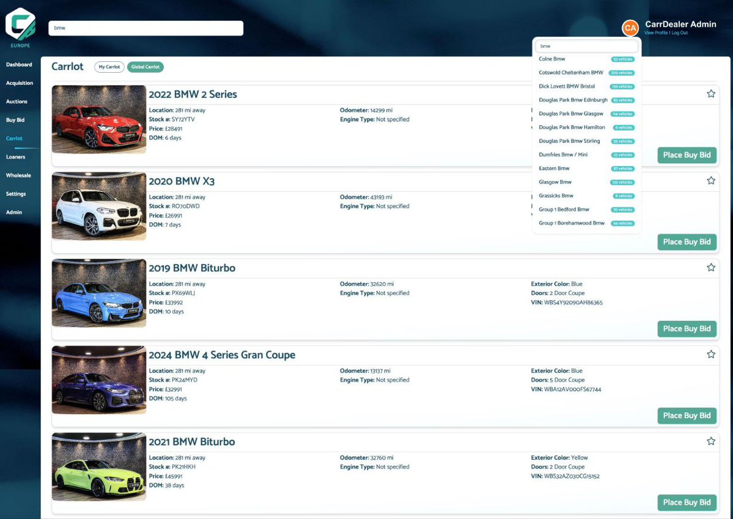This screenshot has height=519, width=733.
Task: Go to Acquisition section
Action: coord(20,83)
